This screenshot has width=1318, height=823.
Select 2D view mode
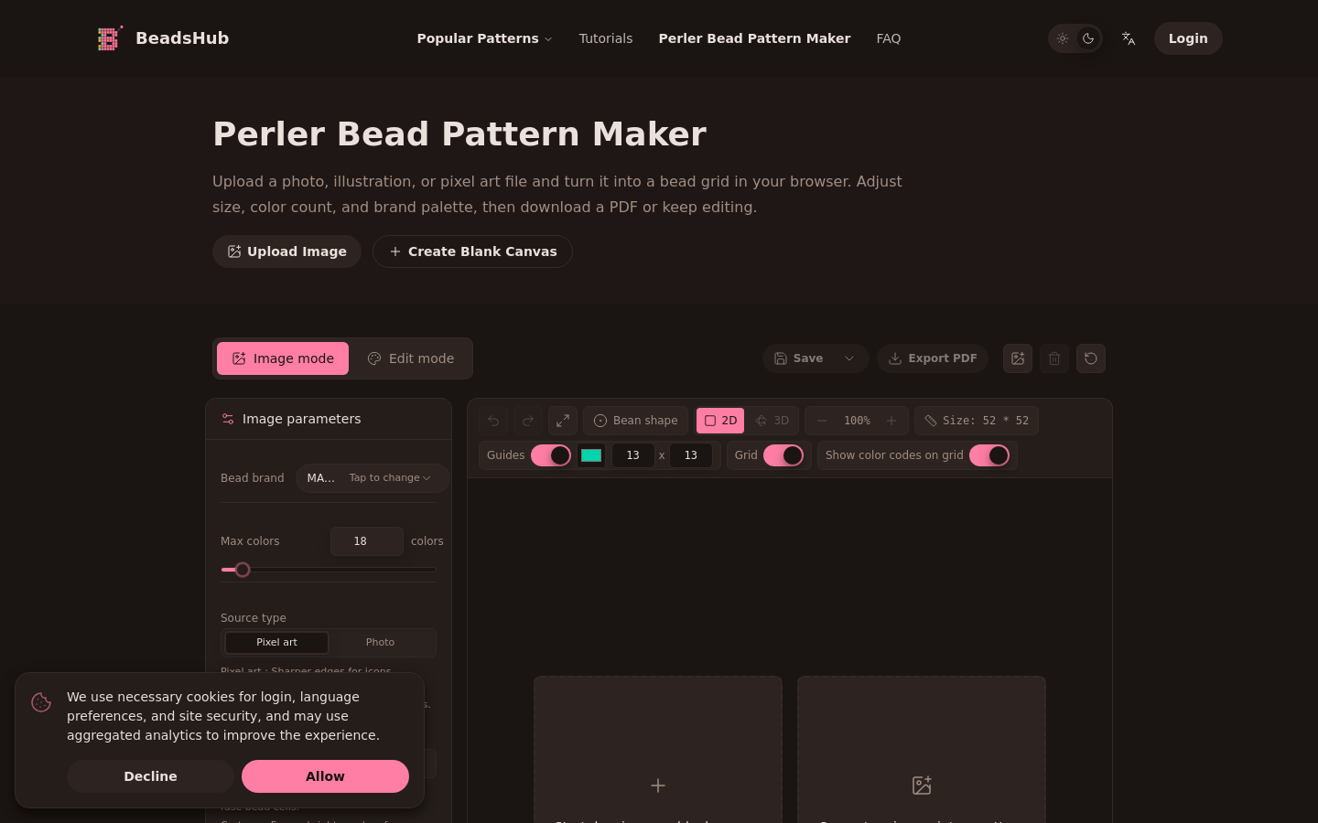[720, 421]
